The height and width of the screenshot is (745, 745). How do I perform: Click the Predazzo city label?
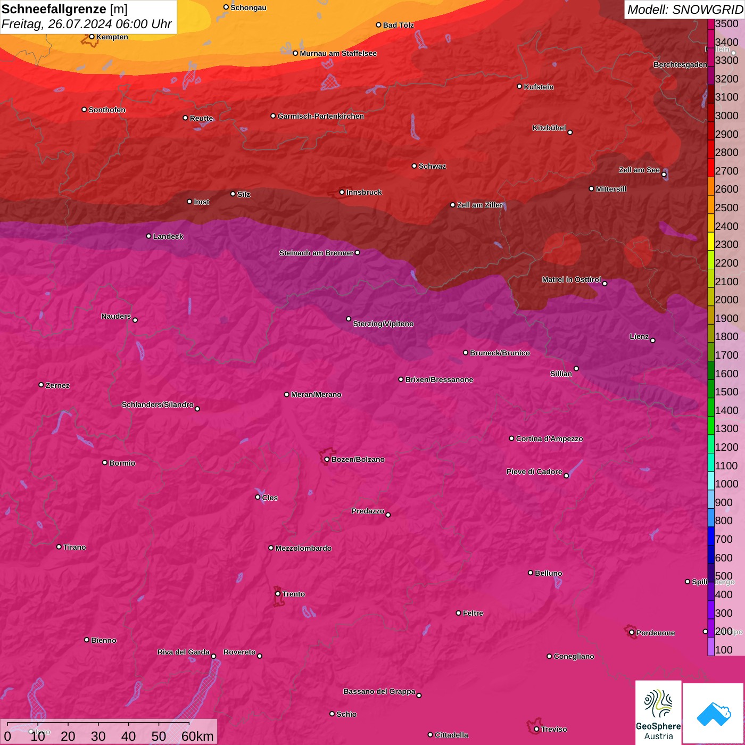pyautogui.click(x=368, y=511)
